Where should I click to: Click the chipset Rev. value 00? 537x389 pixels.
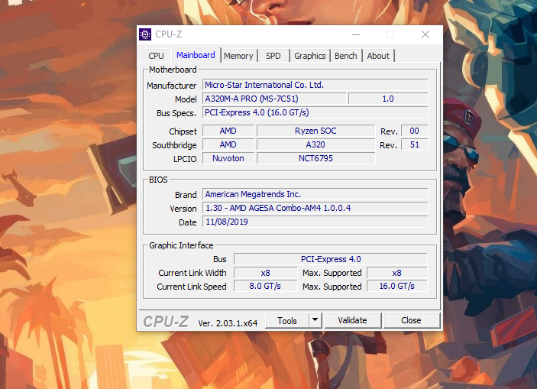pyautogui.click(x=414, y=131)
